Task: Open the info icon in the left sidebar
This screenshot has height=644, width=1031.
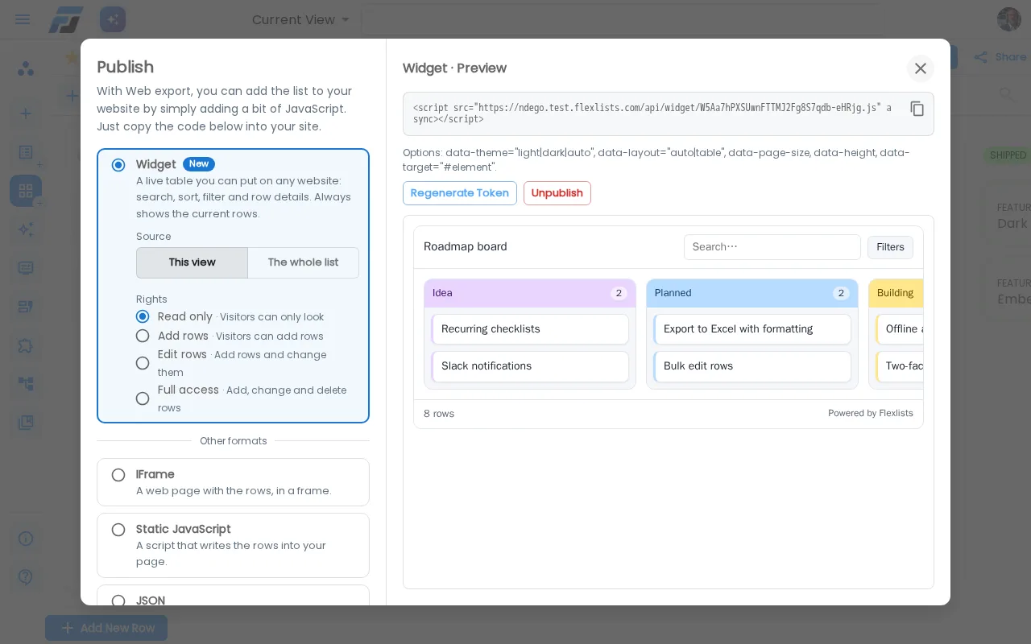Action: tap(26, 539)
